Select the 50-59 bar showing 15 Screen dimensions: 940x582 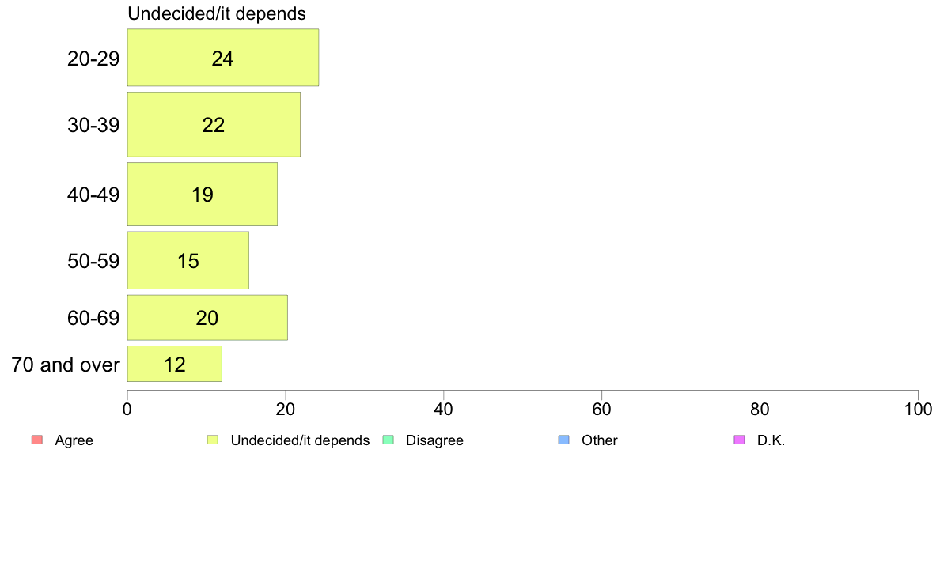(188, 261)
